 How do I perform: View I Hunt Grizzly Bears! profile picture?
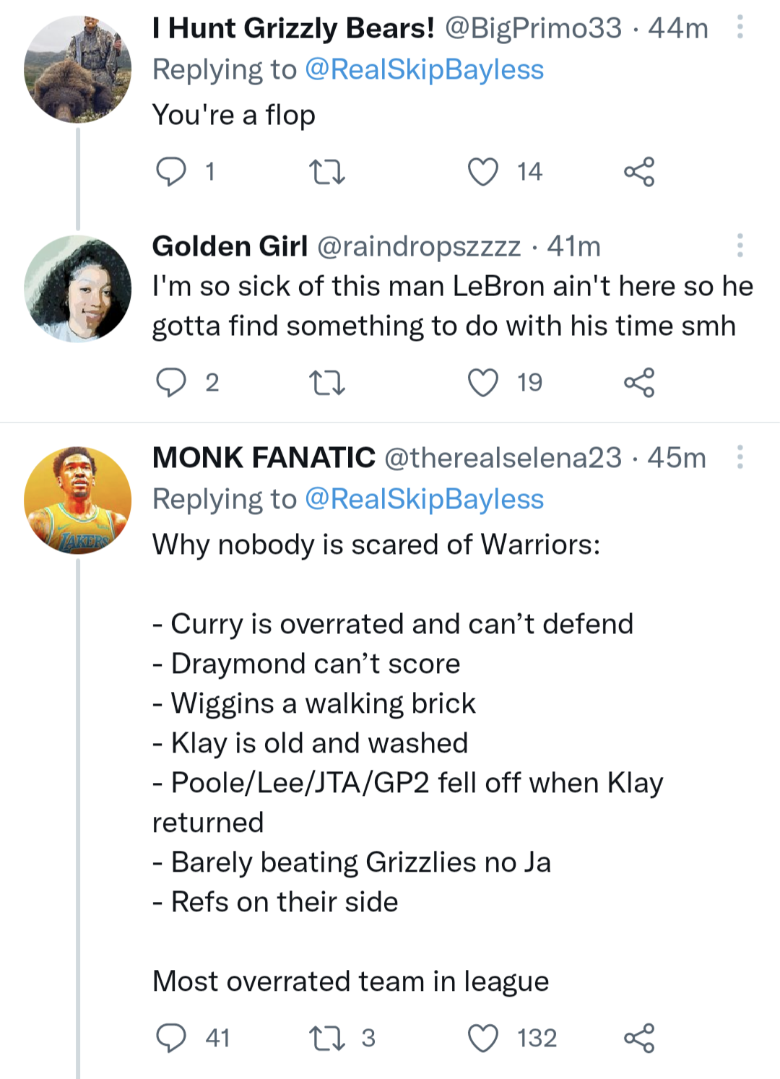tap(78, 69)
